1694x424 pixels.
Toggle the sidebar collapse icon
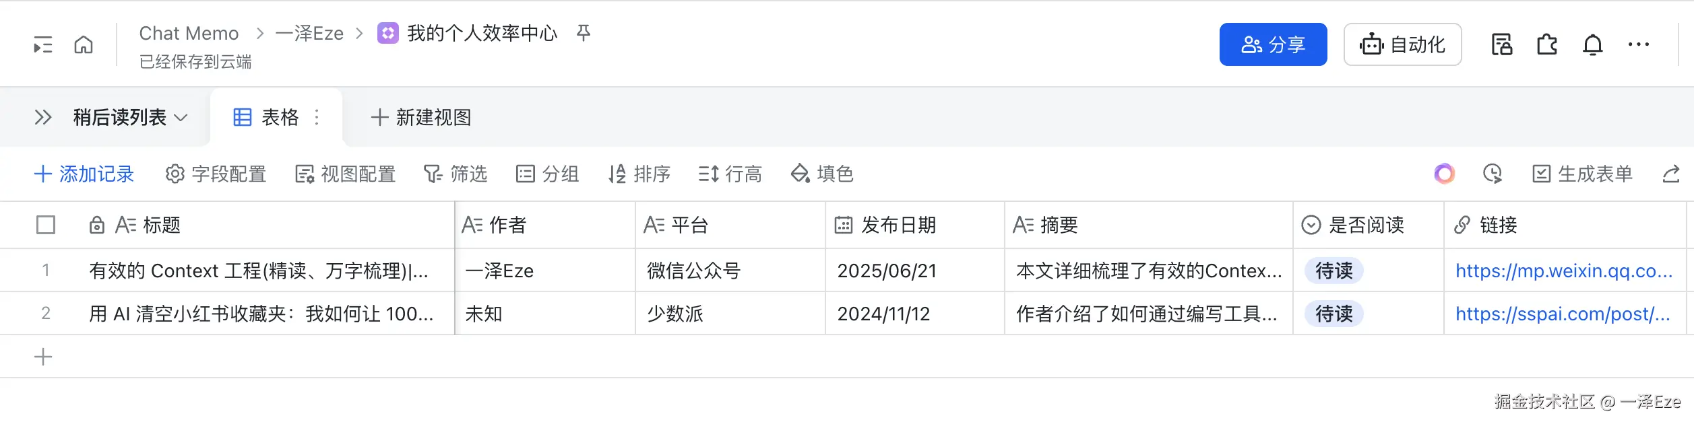43,45
